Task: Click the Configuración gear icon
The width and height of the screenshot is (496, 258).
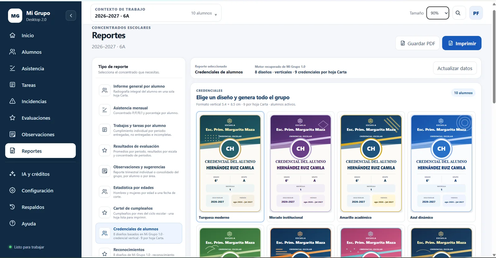Action: 12,190
